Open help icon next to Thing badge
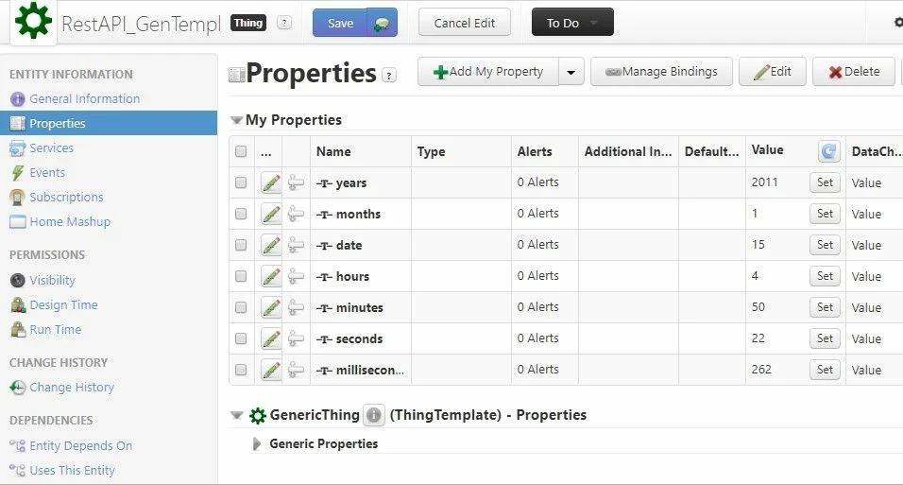This screenshot has width=903, height=485. (x=284, y=23)
